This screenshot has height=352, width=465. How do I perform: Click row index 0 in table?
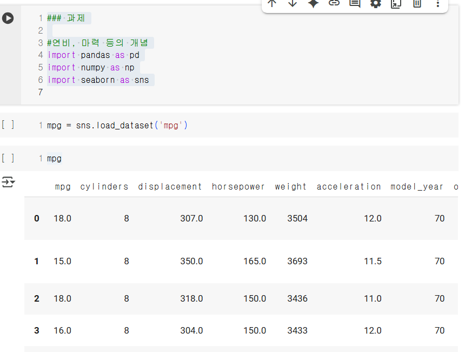[37, 219]
